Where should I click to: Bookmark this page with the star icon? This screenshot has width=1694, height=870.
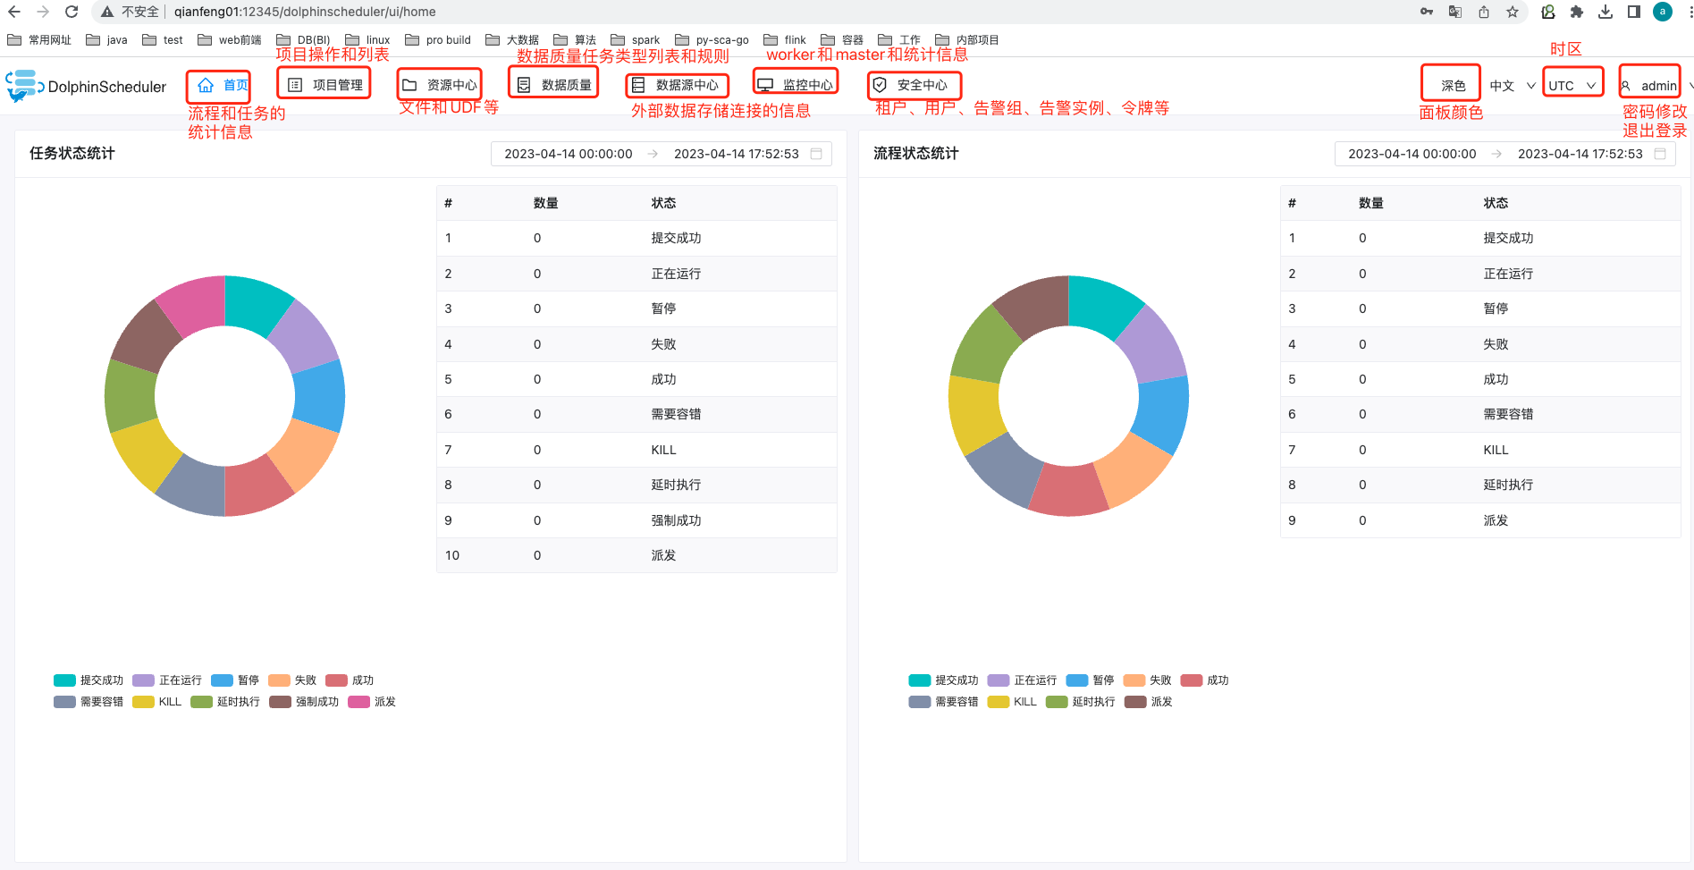tap(1513, 12)
